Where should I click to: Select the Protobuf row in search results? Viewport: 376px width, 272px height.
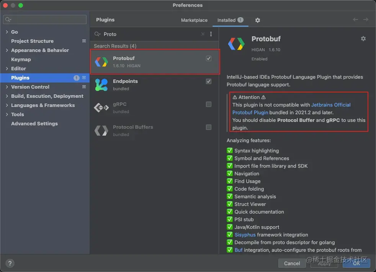tap(155, 62)
